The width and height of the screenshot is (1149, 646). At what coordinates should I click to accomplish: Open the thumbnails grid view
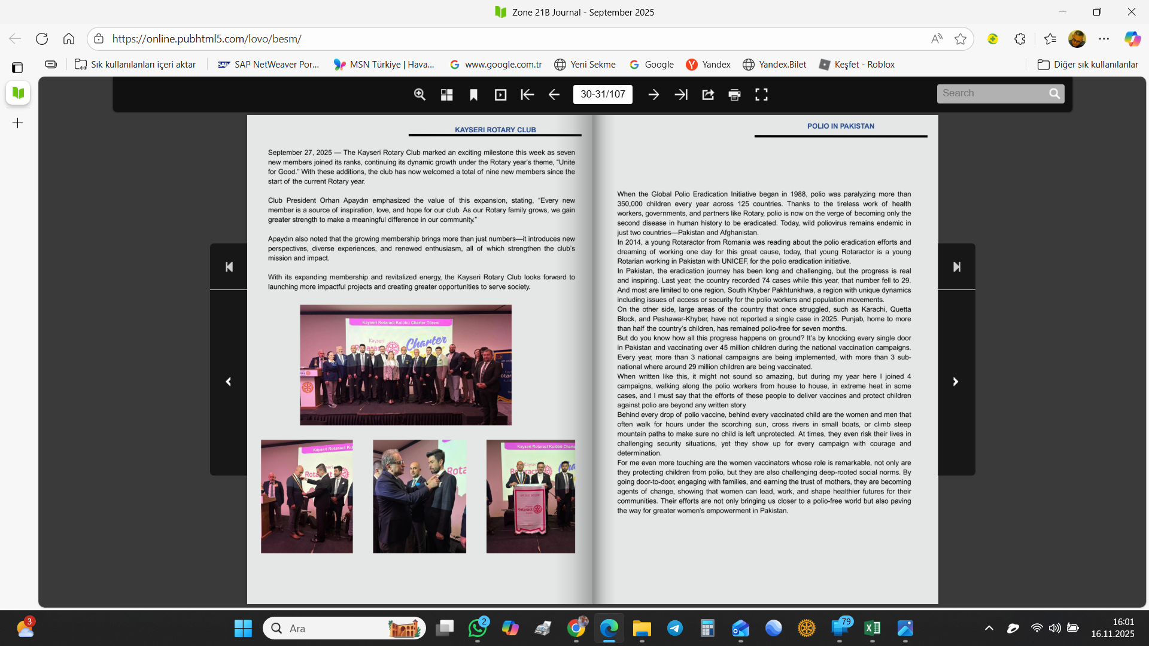click(x=446, y=95)
